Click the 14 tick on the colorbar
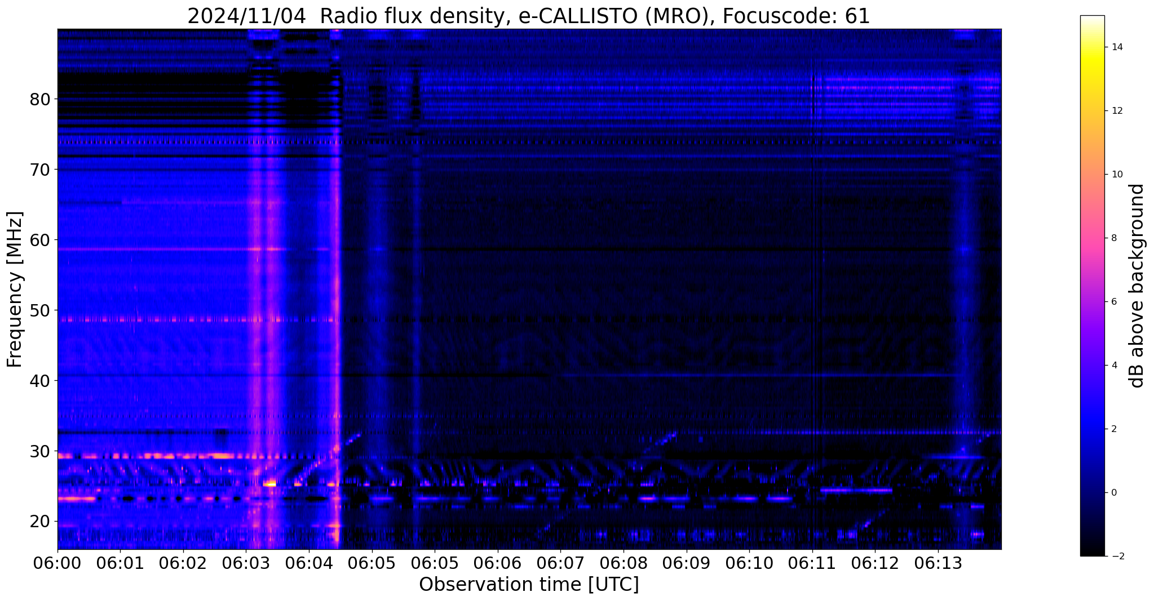The image size is (1154, 601). pyautogui.click(x=1117, y=47)
